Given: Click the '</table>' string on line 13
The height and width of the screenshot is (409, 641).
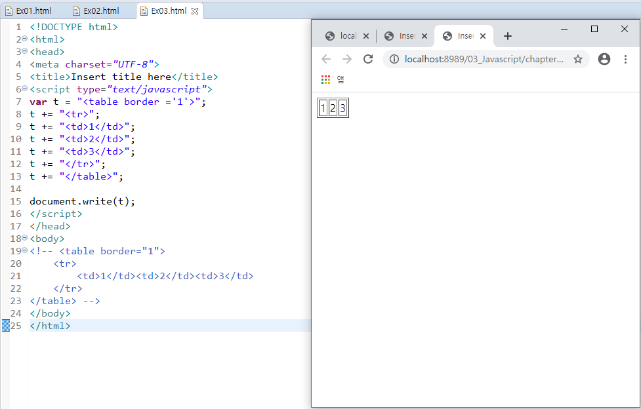Looking at the screenshot, I should (x=89, y=176).
